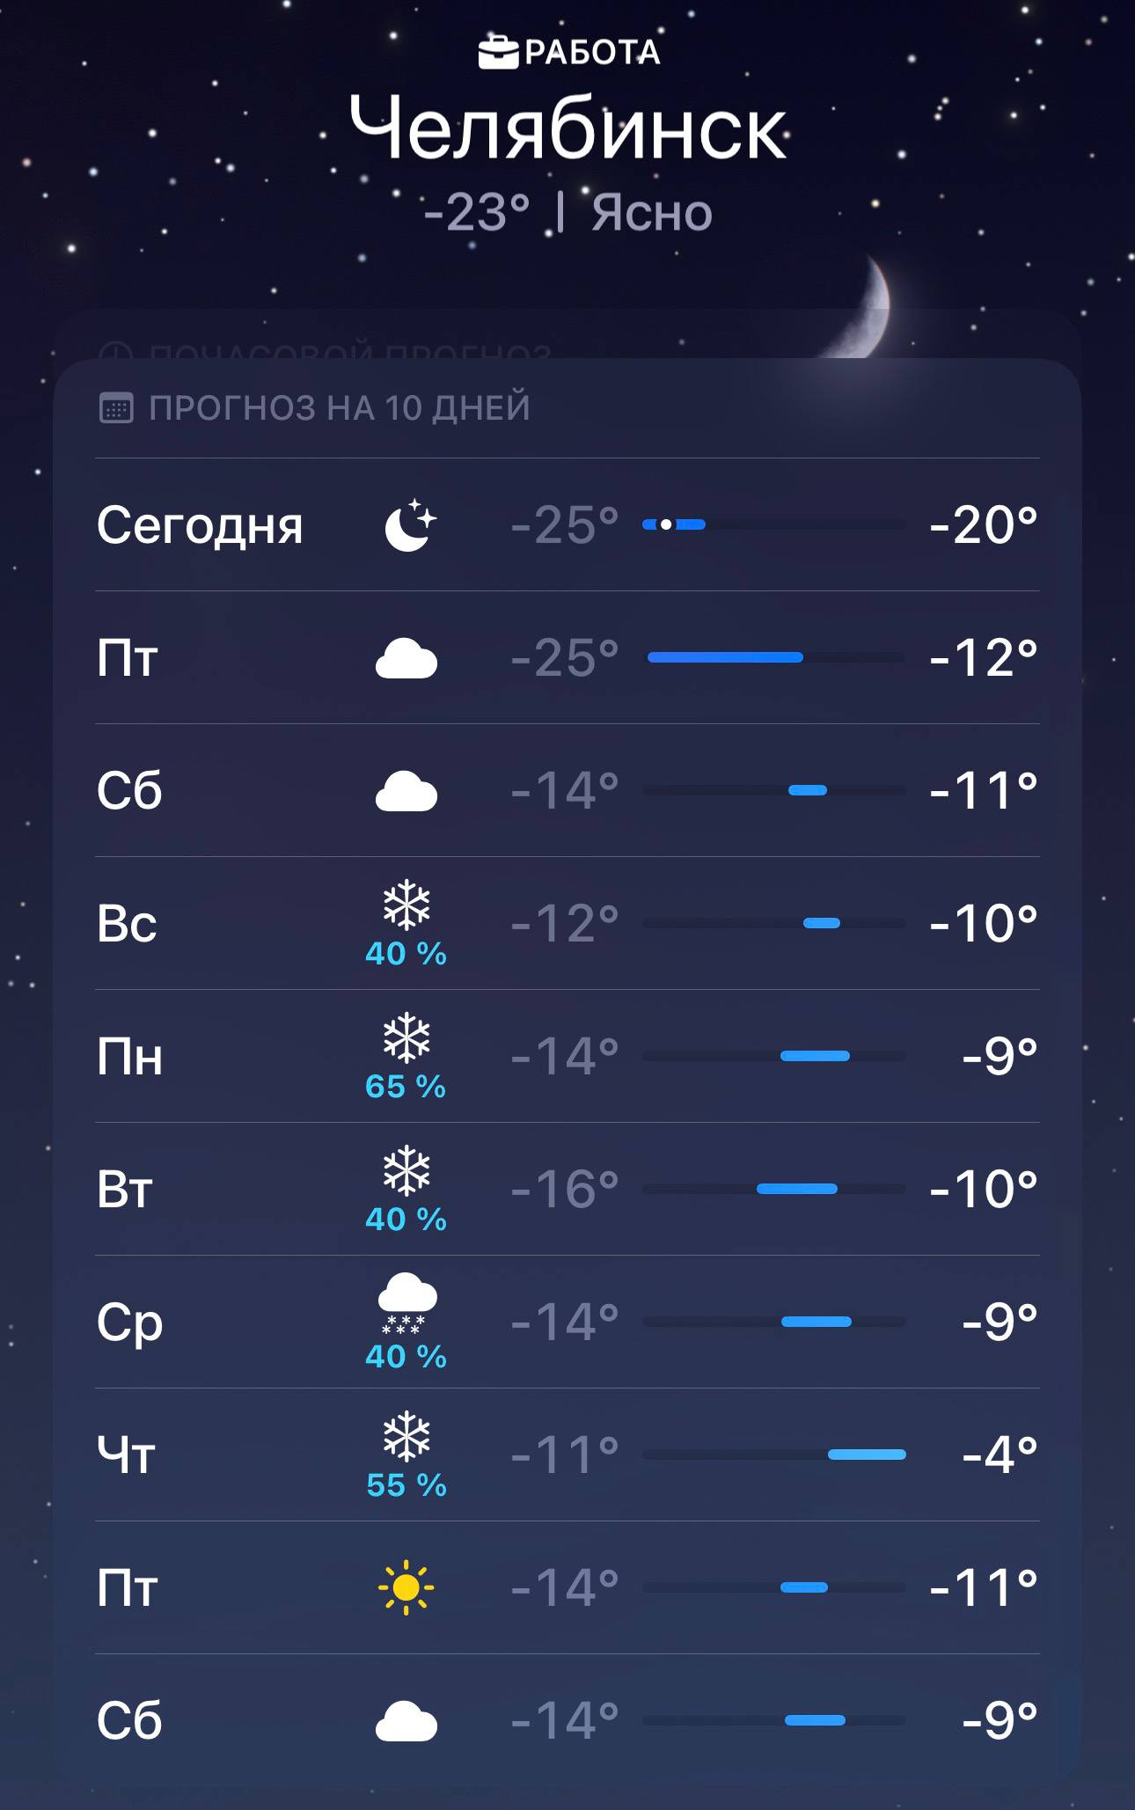Tap the snowflake icon in Вт row
The height and width of the screenshot is (1810, 1135).
coord(406,1171)
